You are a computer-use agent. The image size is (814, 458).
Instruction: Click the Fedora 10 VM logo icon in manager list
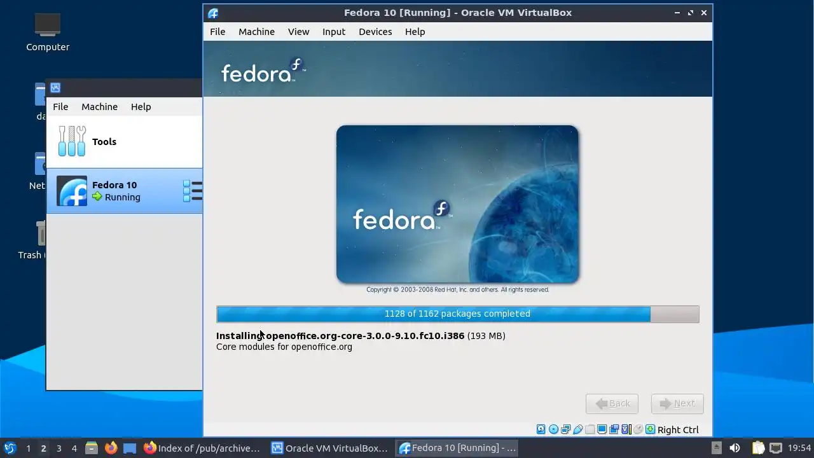pos(72,191)
